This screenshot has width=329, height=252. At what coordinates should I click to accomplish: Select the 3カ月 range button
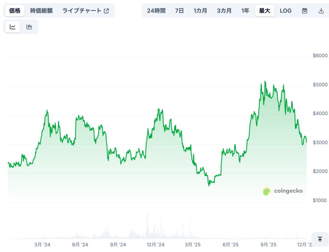pyautogui.click(x=224, y=11)
